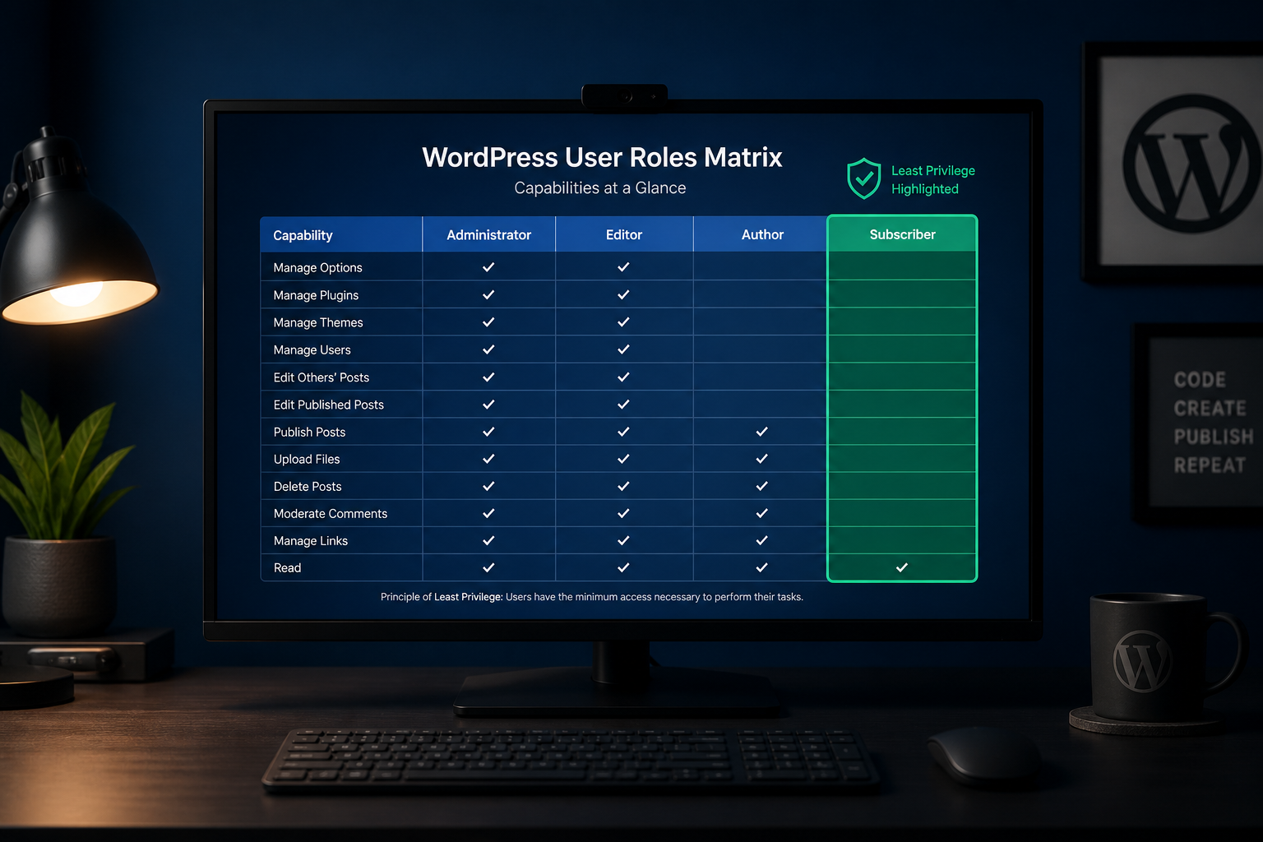Click Administrator checkmark in Manage Themes row

(488, 322)
